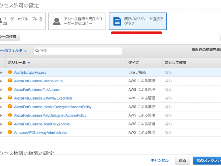Click the AWS managed type cell for AlexaForBusinessDeviceSetup
Viewport: 221px width, 166px height.
(x=142, y=81)
